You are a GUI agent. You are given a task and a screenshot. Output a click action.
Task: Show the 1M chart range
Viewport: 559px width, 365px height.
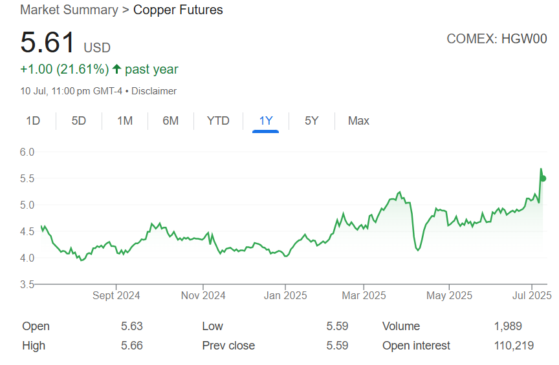click(125, 121)
